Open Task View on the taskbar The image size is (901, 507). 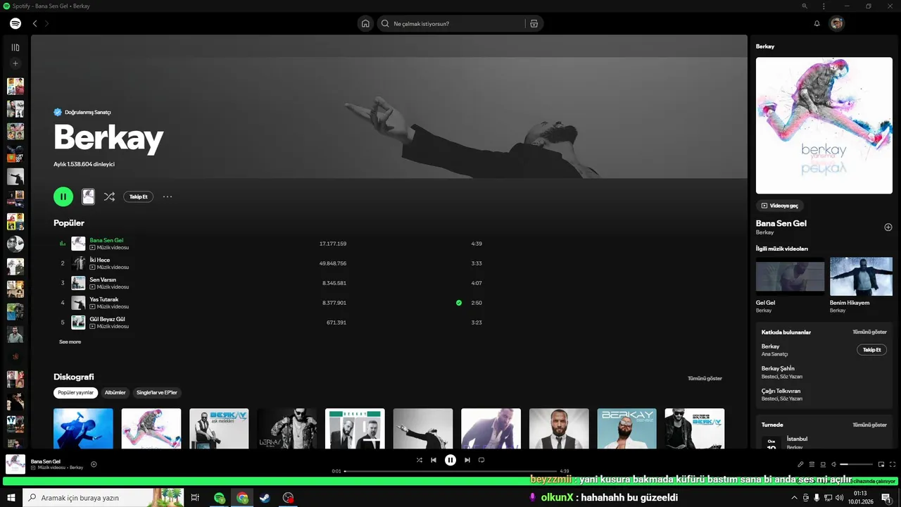tap(196, 498)
